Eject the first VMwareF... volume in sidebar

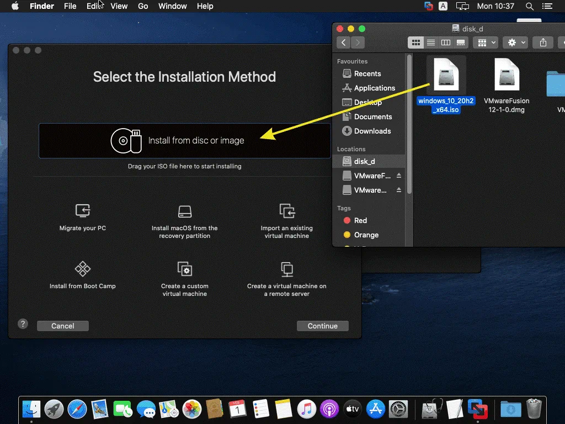[399, 176]
